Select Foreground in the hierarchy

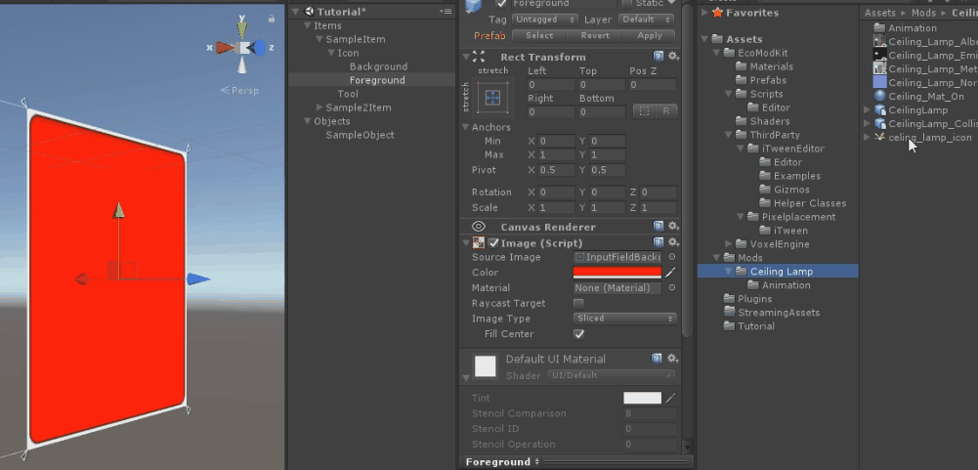tap(376, 80)
